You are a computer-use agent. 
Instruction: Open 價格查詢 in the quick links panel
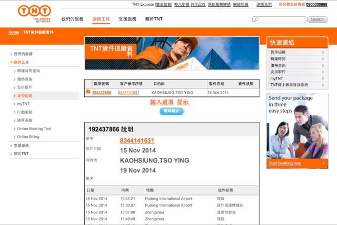point(278,65)
